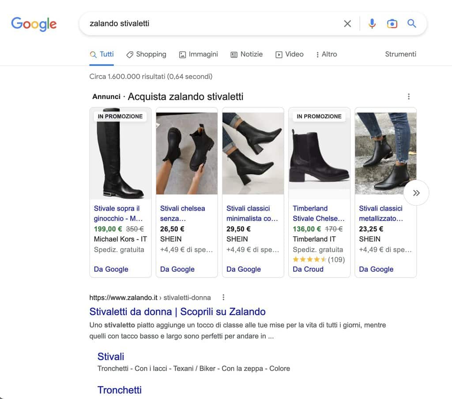Start voice search with microphone icon
Screen dimensions: 452x399
[x=372, y=24]
